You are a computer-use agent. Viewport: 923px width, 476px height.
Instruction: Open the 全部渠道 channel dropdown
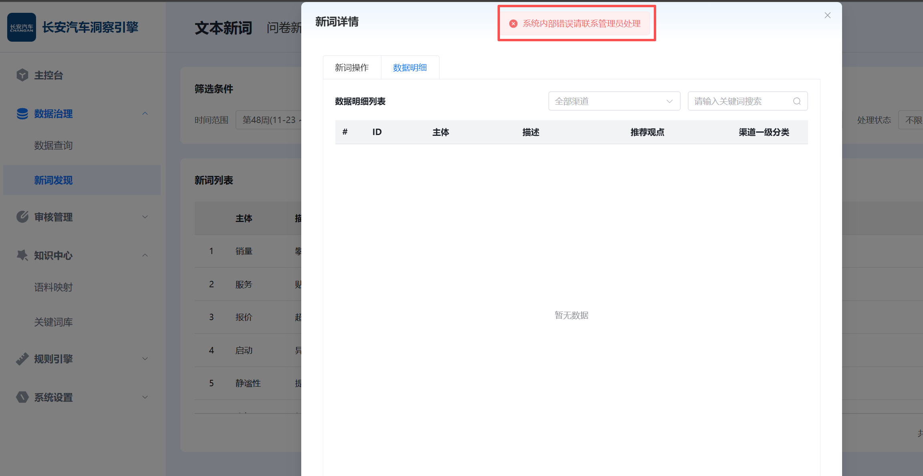(614, 101)
